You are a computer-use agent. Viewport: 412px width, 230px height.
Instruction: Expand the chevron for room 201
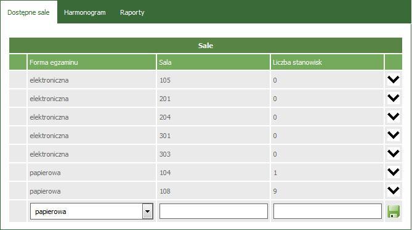pos(394,98)
